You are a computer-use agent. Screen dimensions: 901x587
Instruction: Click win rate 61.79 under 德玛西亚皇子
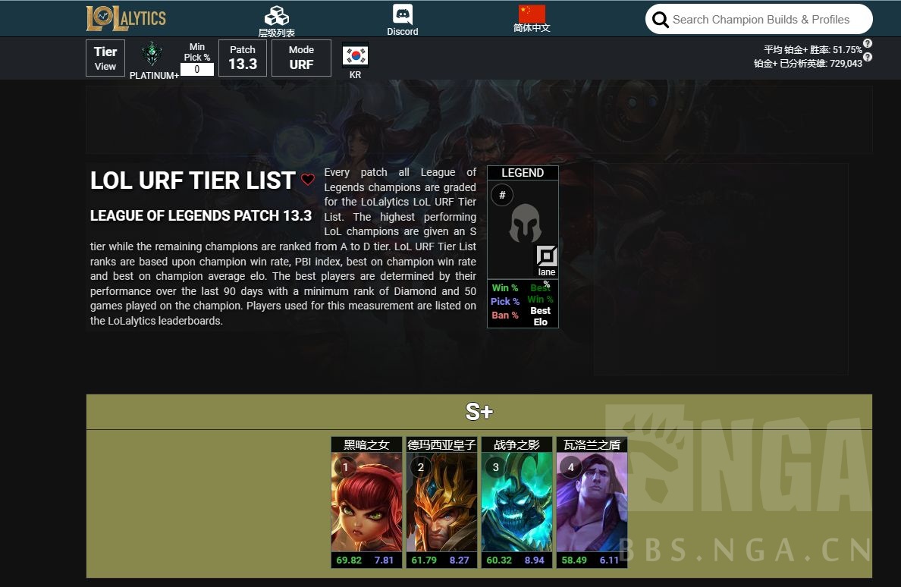(424, 560)
